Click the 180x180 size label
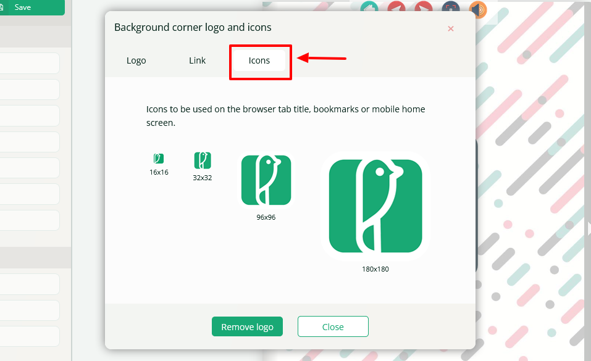The width and height of the screenshot is (591, 361). coord(375,269)
